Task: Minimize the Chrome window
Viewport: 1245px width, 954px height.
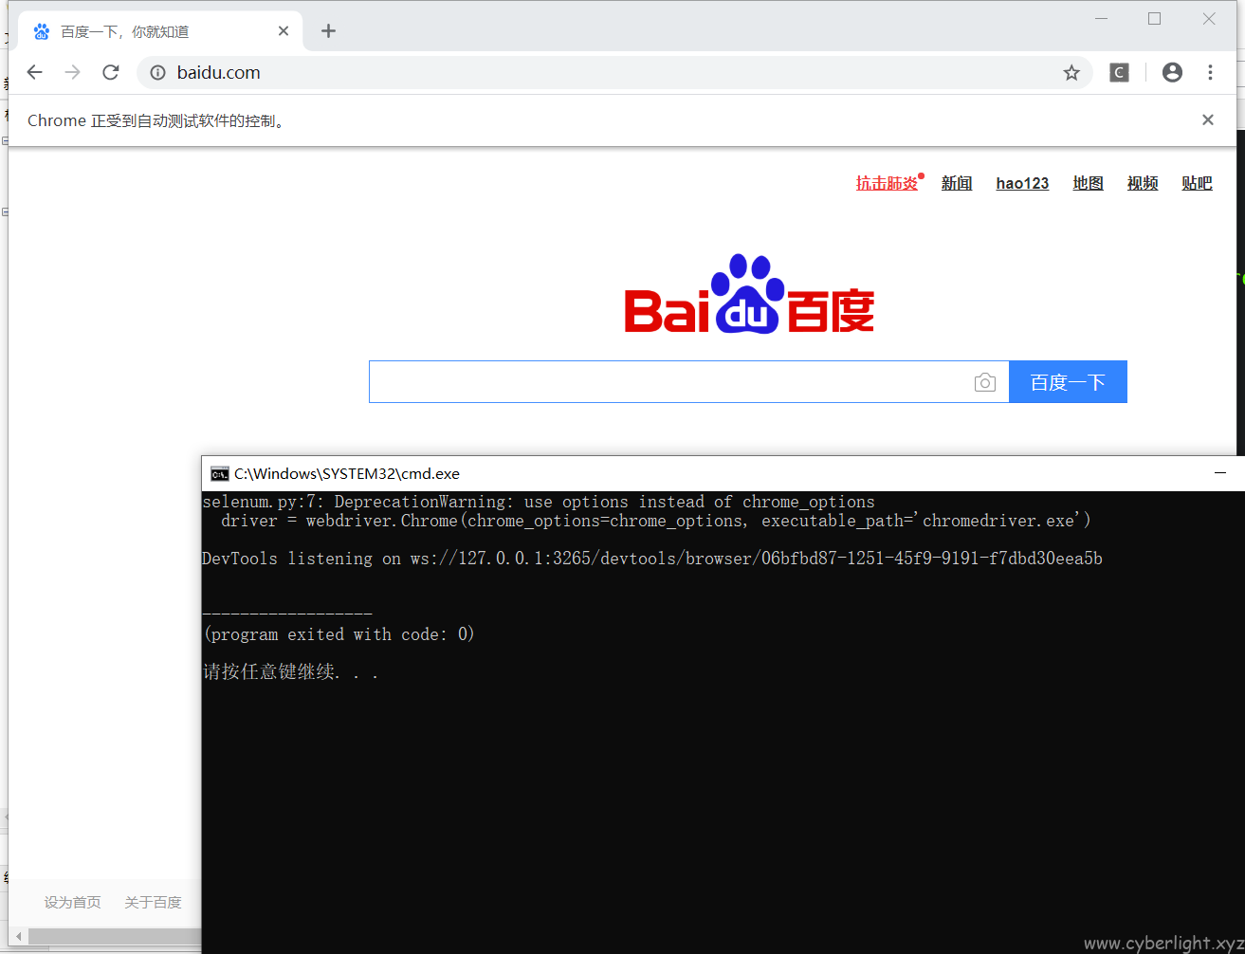Action: [1102, 19]
